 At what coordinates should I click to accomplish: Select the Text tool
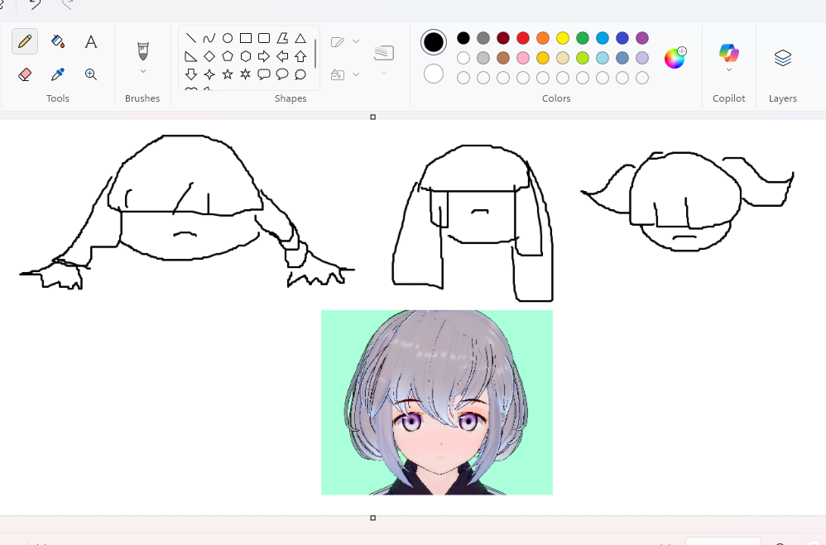90,41
